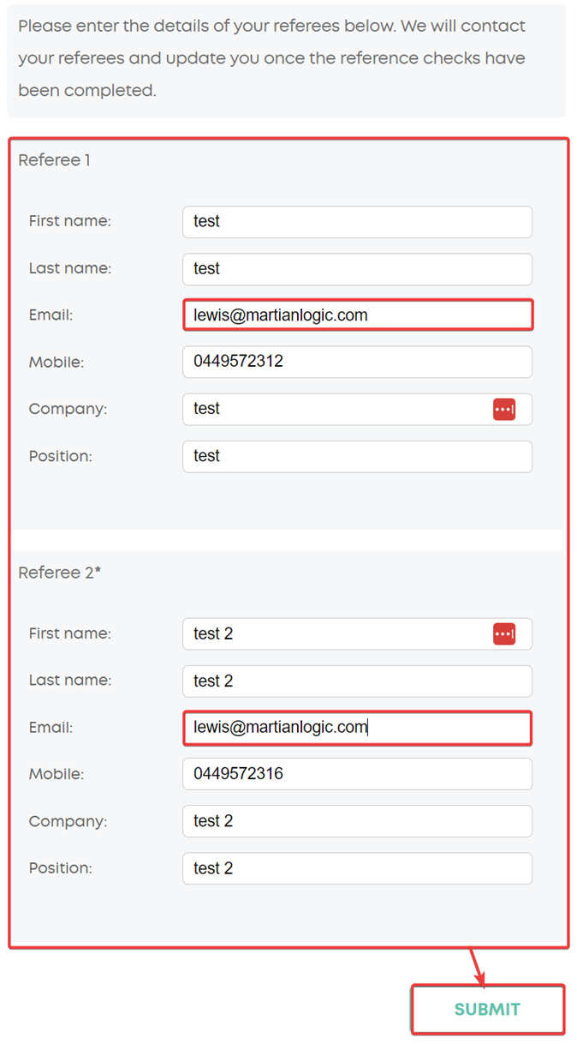Viewport: 577px width, 1044px height.
Task: Click the instructions text about referees
Action: click(x=271, y=58)
